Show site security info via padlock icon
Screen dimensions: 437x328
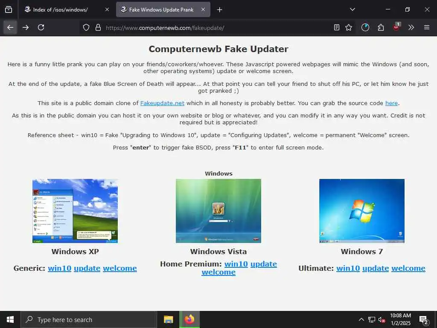pos(98,27)
